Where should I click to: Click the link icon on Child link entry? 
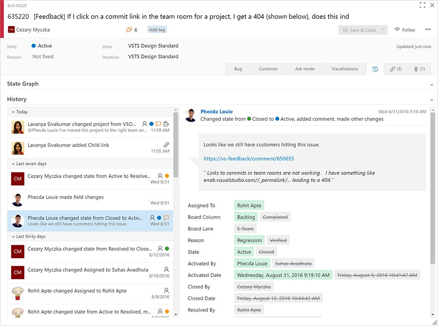click(x=166, y=145)
